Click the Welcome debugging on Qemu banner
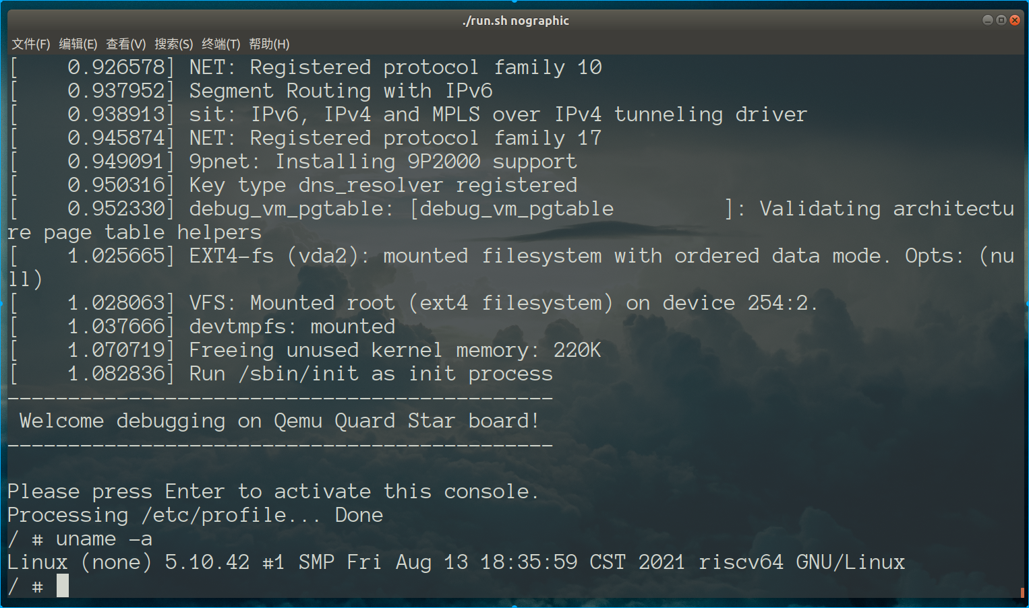Image resolution: width=1029 pixels, height=608 pixels. pyautogui.click(x=279, y=421)
